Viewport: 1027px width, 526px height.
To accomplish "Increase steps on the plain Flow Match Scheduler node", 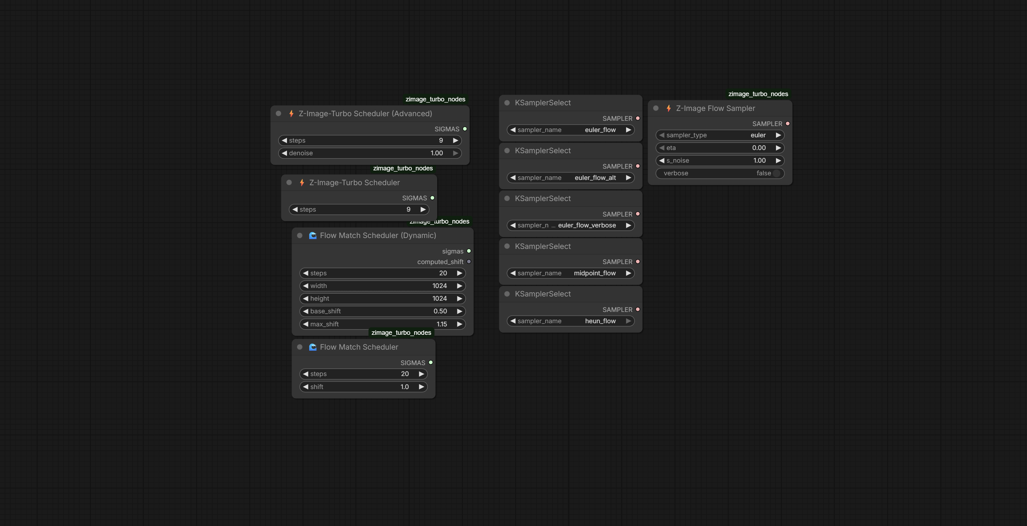I will [x=421, y=374].
